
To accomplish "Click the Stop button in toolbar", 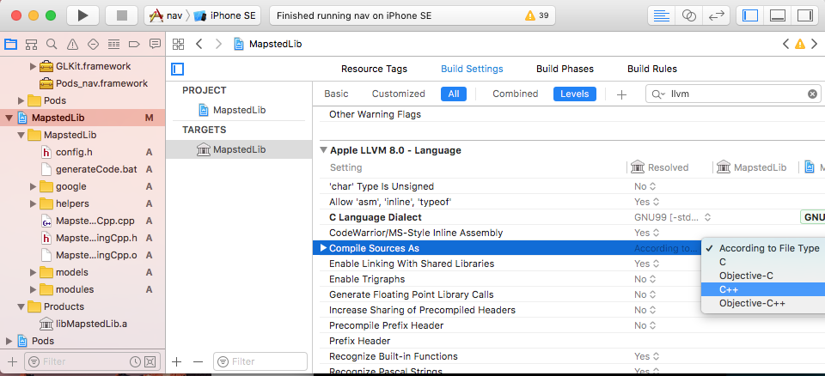I will coord(121,15).
